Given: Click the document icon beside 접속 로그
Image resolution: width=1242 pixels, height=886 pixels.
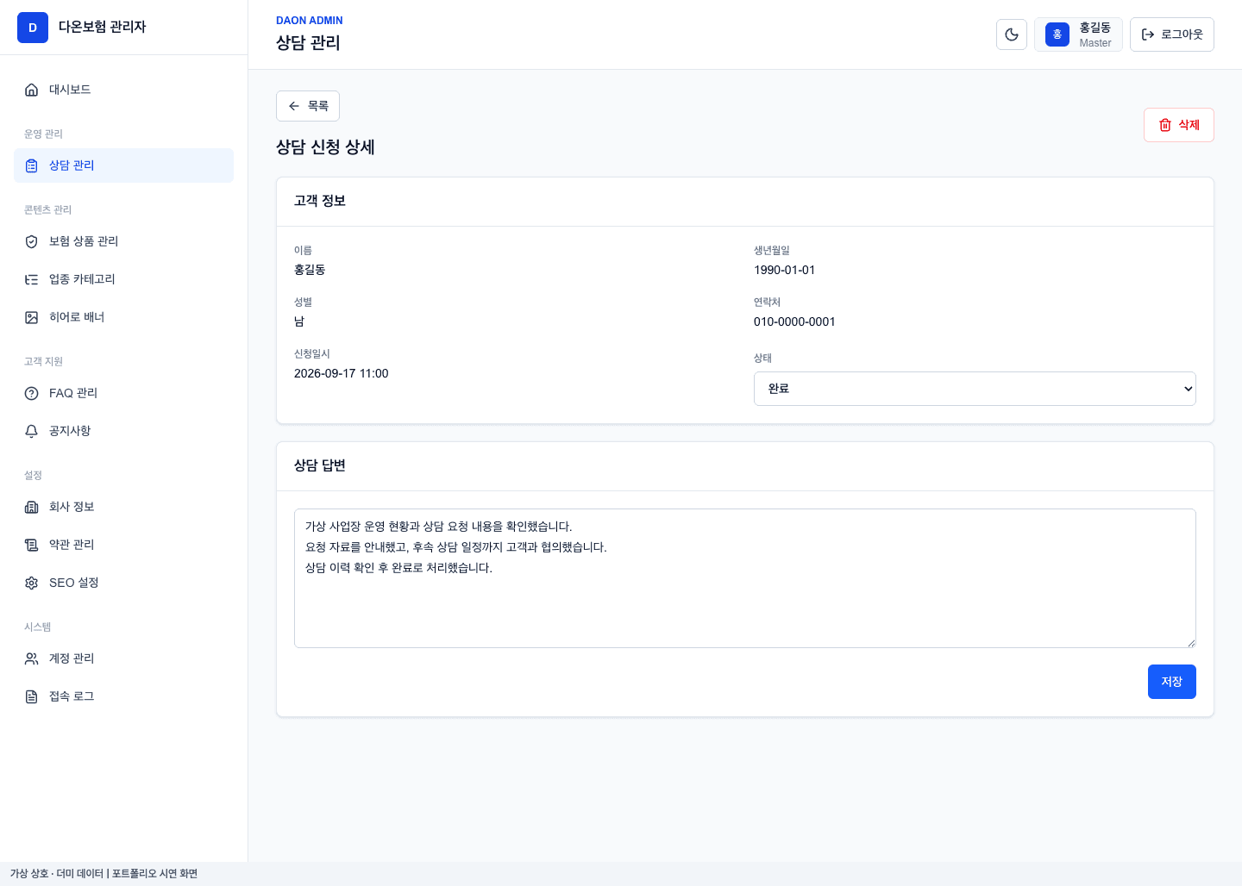Looking at the screenshot, I should tap(32, 696).
